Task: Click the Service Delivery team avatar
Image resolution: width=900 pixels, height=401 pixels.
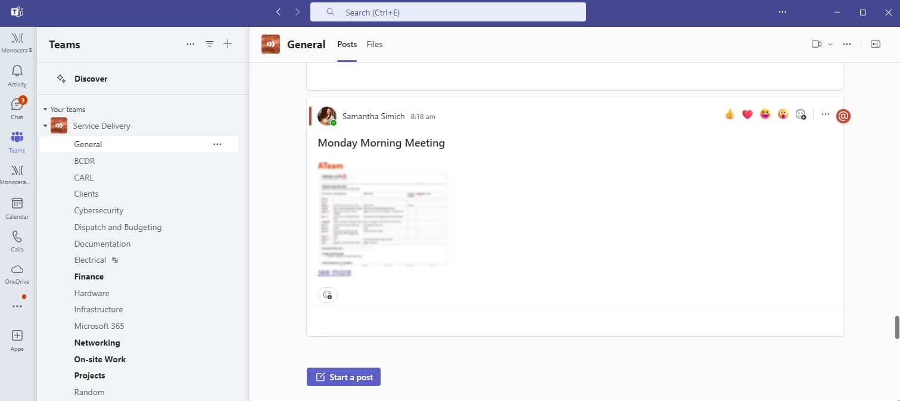Action: coord(59,126)
